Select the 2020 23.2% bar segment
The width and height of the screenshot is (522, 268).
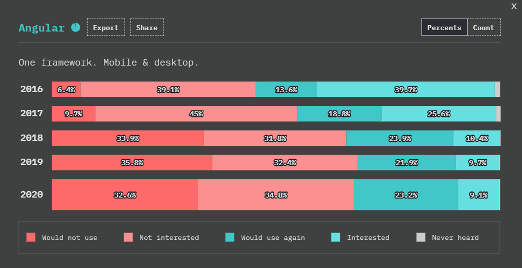pyautogui.click(x=406, y=195)
